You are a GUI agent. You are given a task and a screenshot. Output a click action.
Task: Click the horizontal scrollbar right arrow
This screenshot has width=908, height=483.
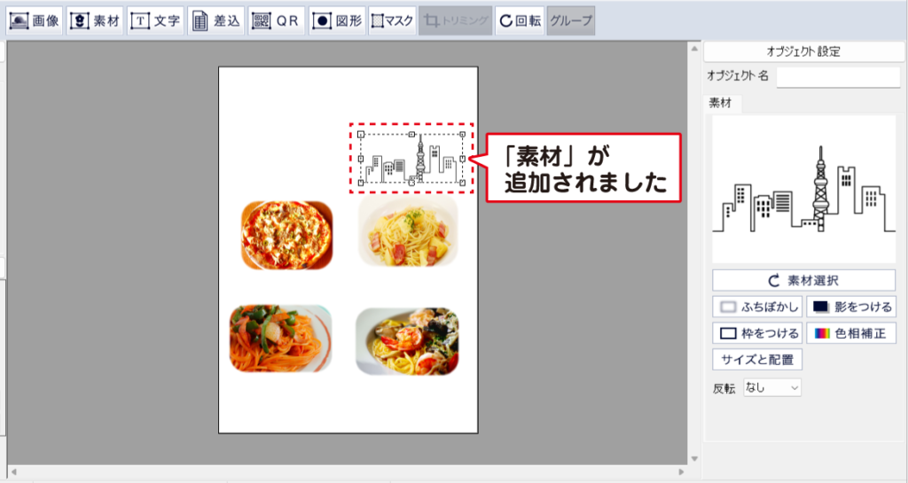[681, 472]
